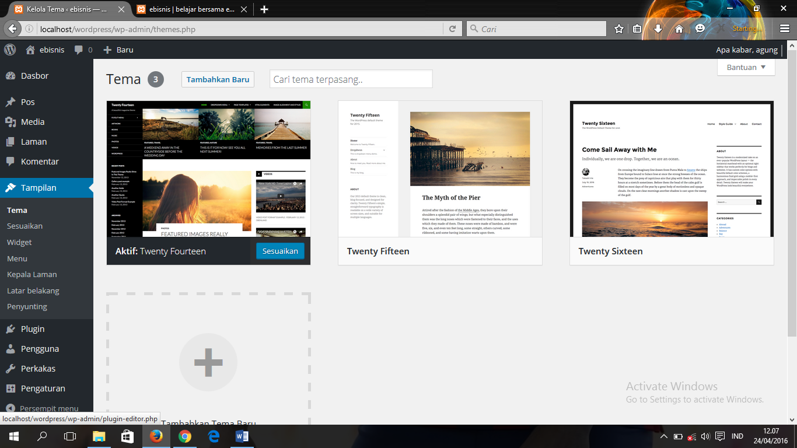Open Windows Start menu
This screenshot has height=448, width=797.
(13, 436)
